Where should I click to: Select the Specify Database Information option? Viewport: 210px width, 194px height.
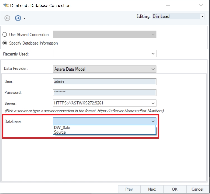[x=5, y=43]
